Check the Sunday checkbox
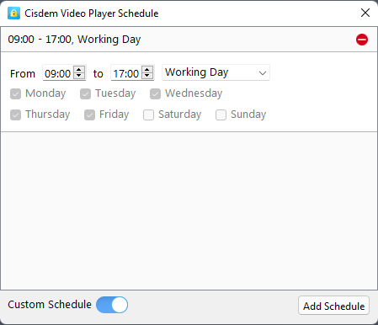The image size is (378, 325). click(x=221, y=115)
